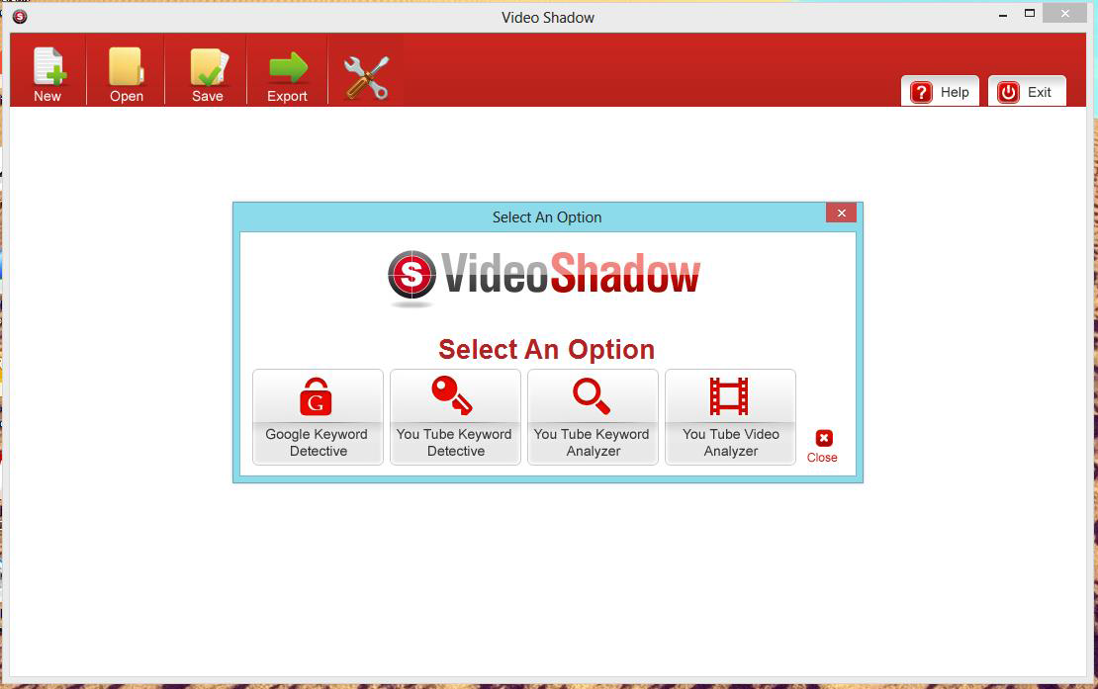Open You Tube Video Analyzer
The width and height of the screenshot is (1098, 689).
[730, 417]
